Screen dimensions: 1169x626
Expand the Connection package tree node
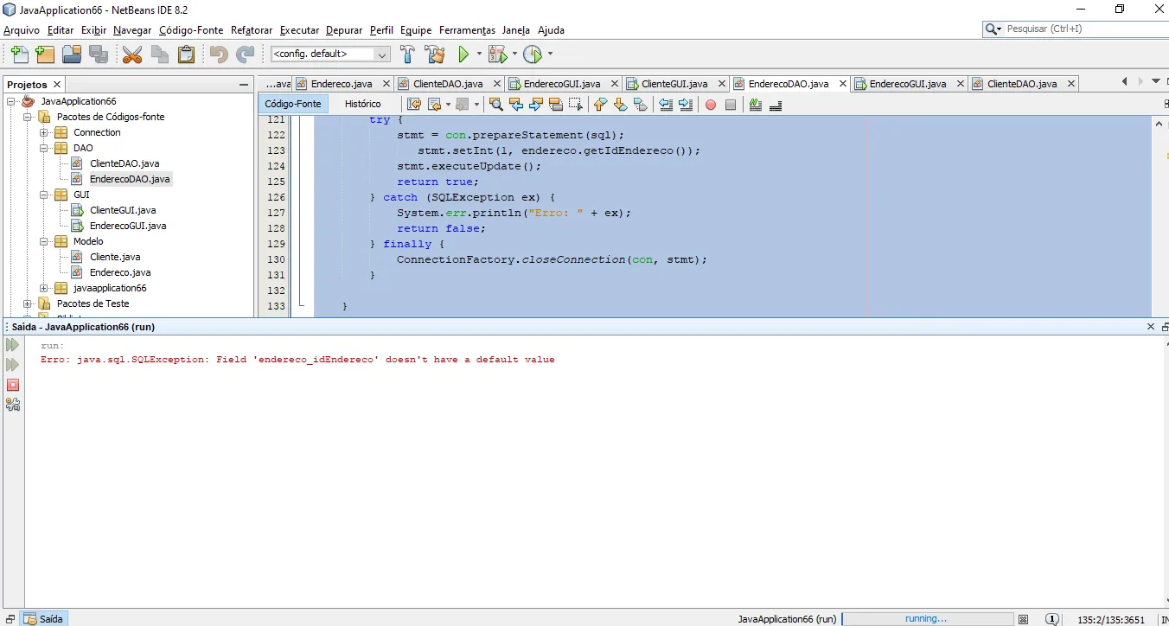pyautogui.click(x=44, y=132)
